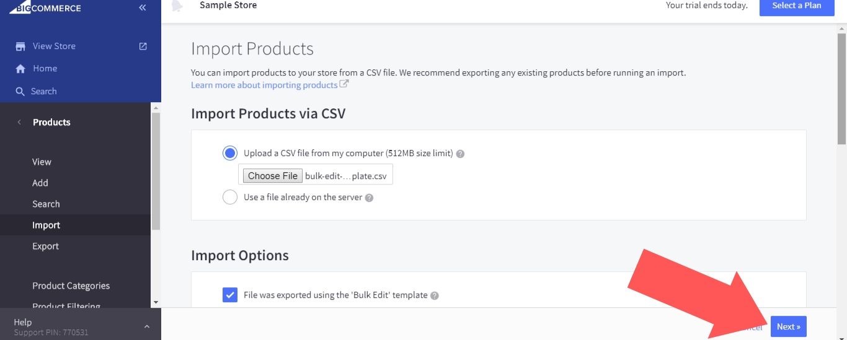This screenshot has height=340, width=847.
Task: Go back using Products chevron arrow
Action: point(19,122)
